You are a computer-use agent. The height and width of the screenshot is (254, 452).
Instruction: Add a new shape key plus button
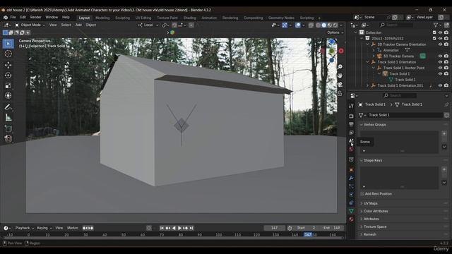(x=444, y=169)
